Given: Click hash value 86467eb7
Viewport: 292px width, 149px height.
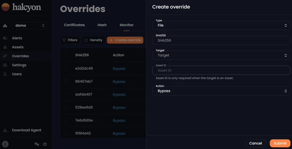Looking at the screenshot, I should tap(84, 81).
